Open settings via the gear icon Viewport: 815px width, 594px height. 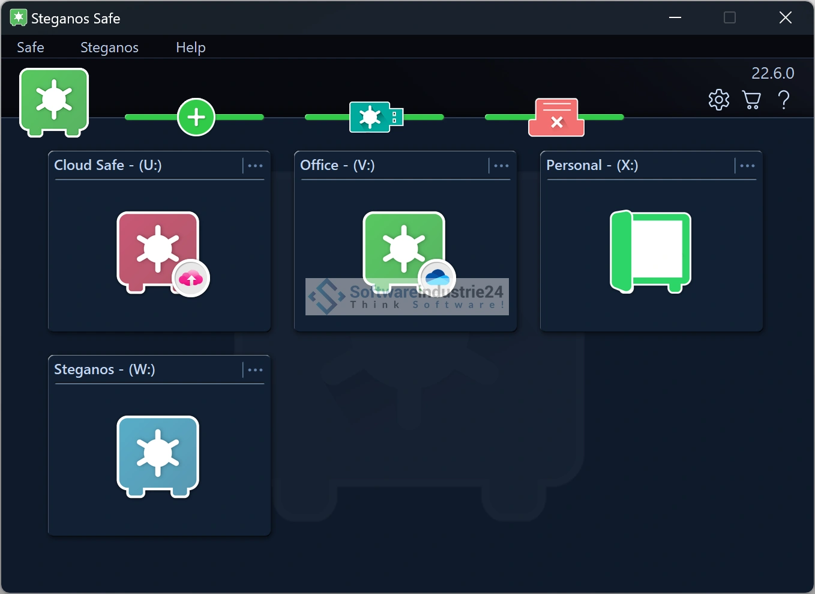[718, 100]
